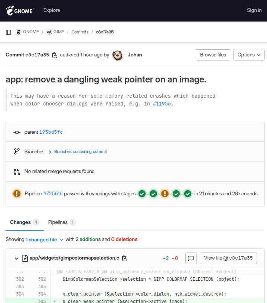The image size is (267, 303).
Task: Click the first passed pipeline stage icon
Action: coord(142,193)
